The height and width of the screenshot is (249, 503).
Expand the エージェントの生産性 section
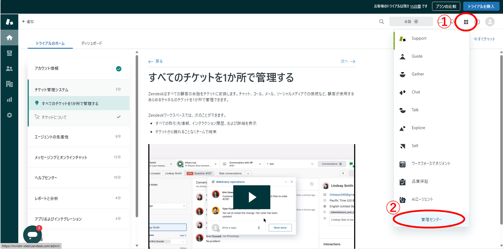pyautogui.click(x=78, y=137)
